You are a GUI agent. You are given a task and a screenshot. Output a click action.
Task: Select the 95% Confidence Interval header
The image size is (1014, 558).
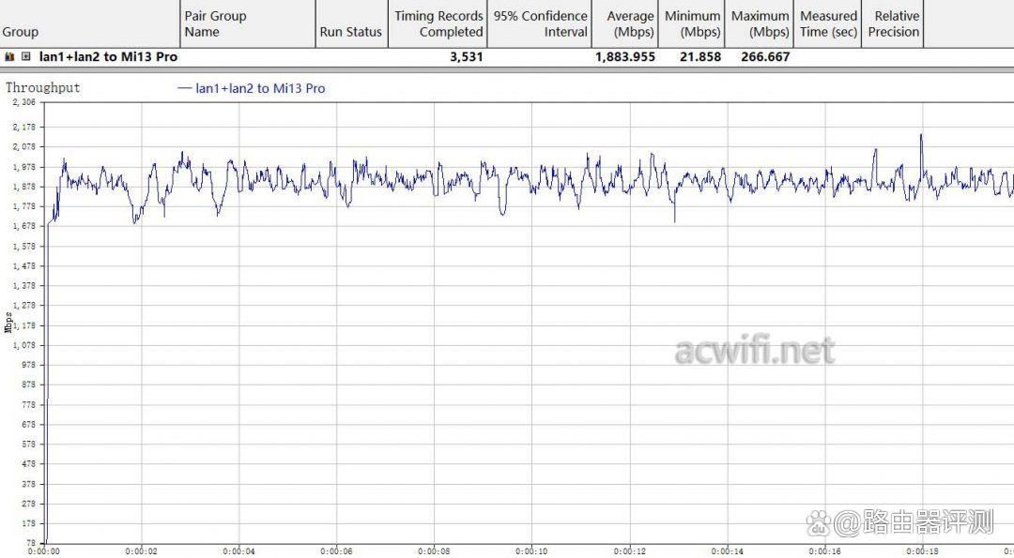tap(541, 23)
